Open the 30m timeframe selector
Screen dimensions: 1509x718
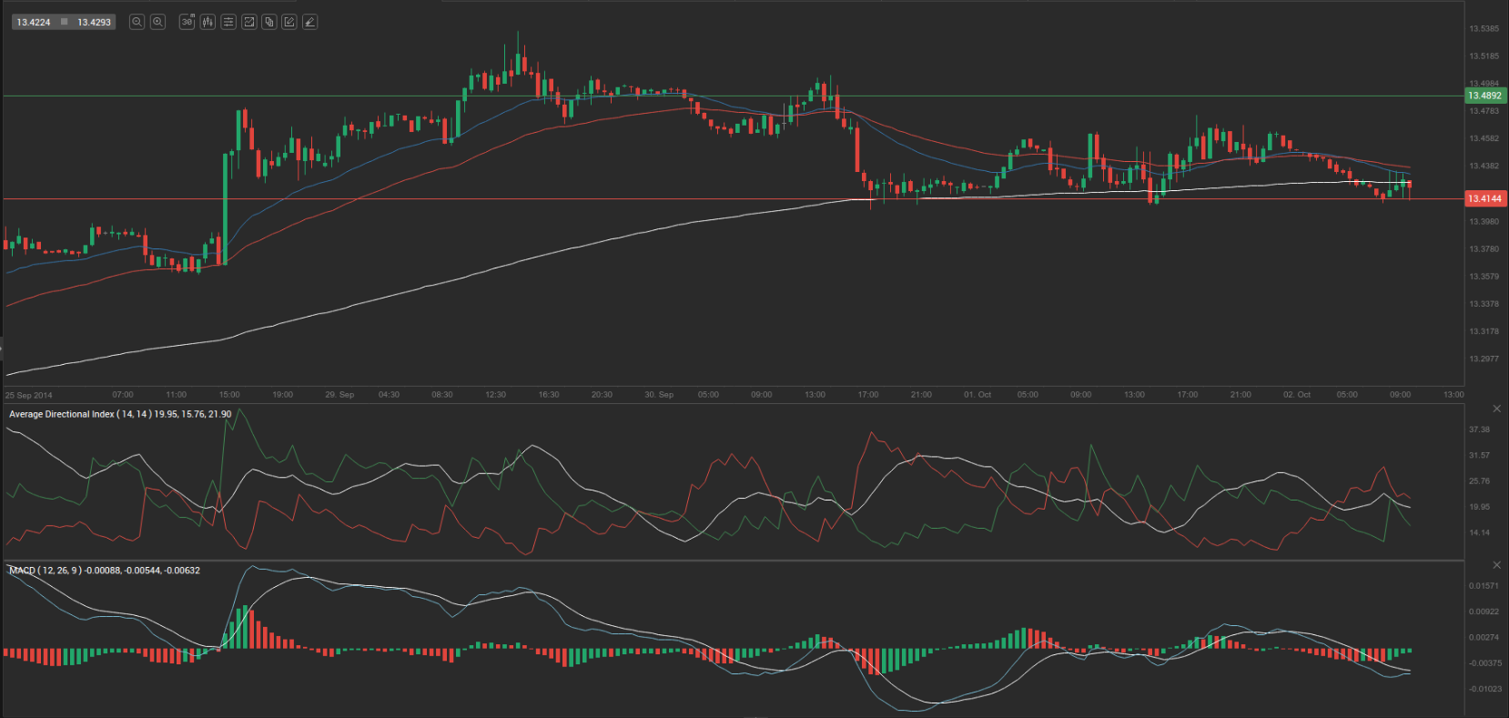pos(187,22)
